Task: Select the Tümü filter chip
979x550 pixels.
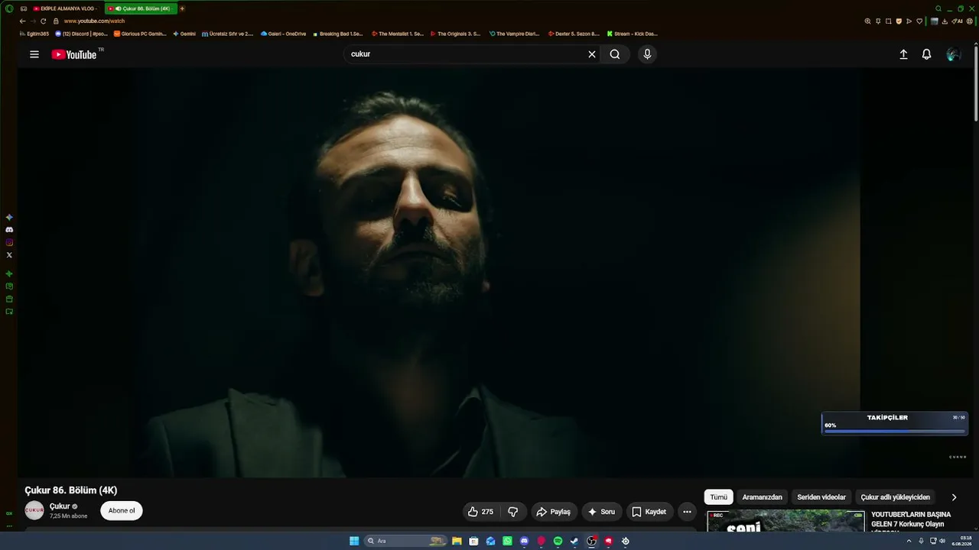Action: (x=719, y=497)
